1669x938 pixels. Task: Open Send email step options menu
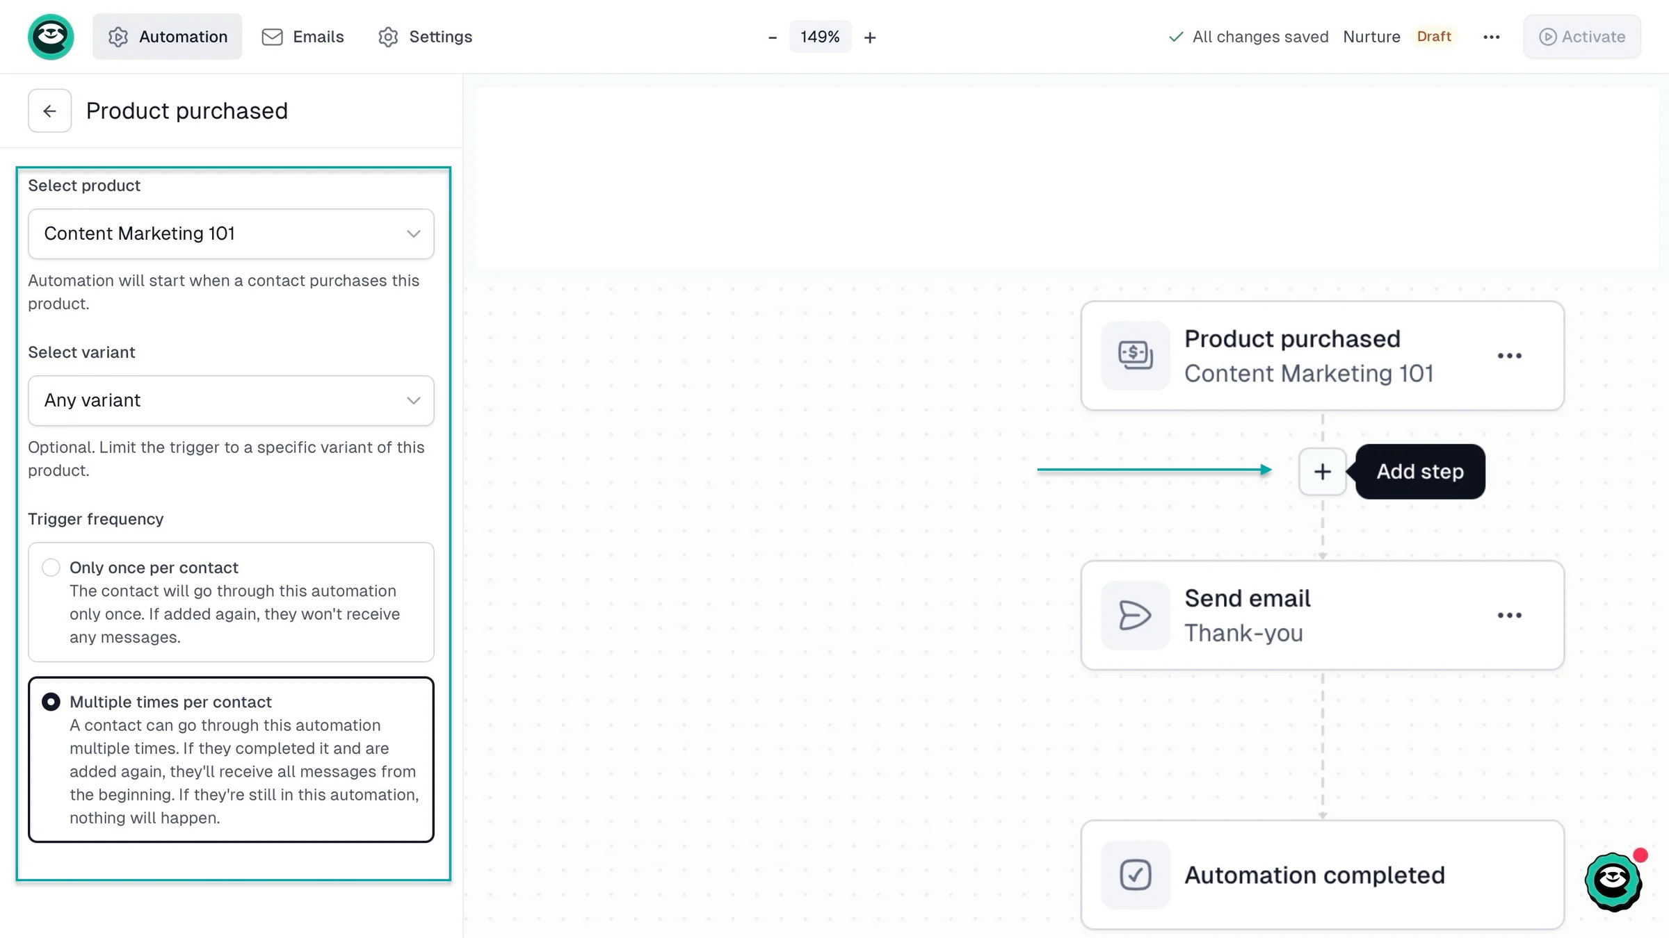pos(1509,616)
